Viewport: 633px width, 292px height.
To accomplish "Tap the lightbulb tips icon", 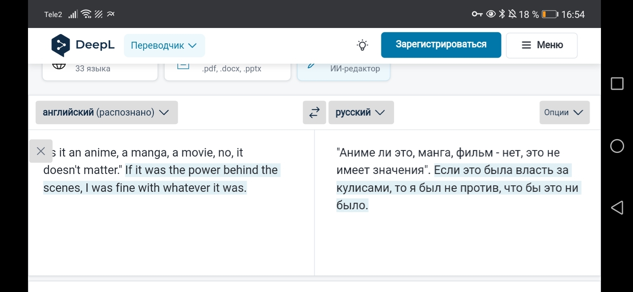I will [x=362, y=45].
